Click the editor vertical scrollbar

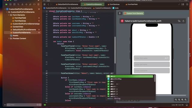coord(115,50)
